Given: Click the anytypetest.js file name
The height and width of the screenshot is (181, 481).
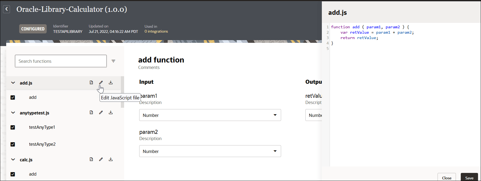Looking at the screenshot, I should pyautogui.click(x=35, y=113).
